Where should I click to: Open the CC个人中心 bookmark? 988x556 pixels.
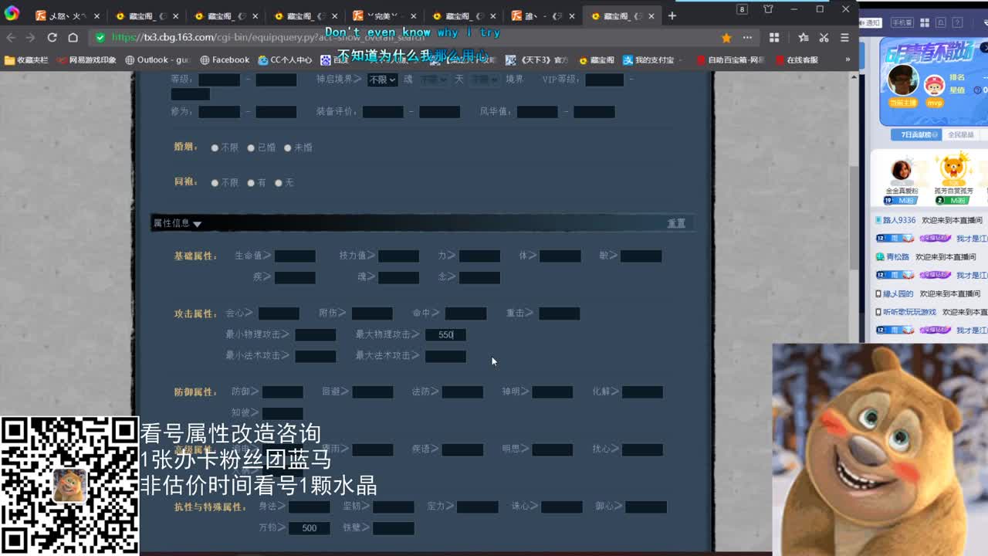285,59
